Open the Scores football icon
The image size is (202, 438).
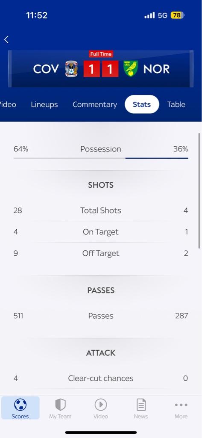(20, 405)
